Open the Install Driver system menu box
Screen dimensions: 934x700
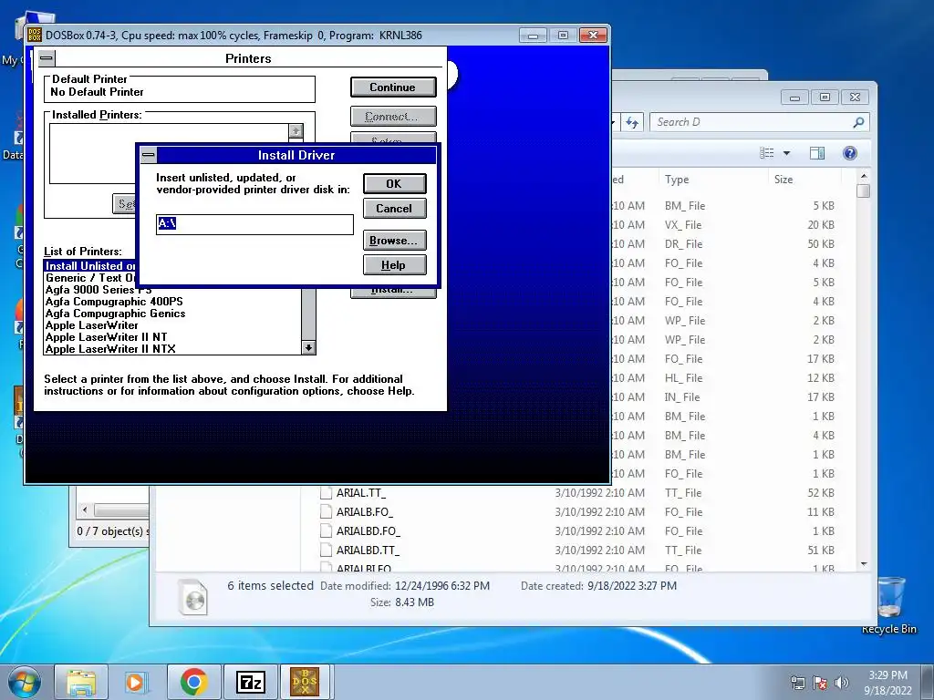point(149,155)
